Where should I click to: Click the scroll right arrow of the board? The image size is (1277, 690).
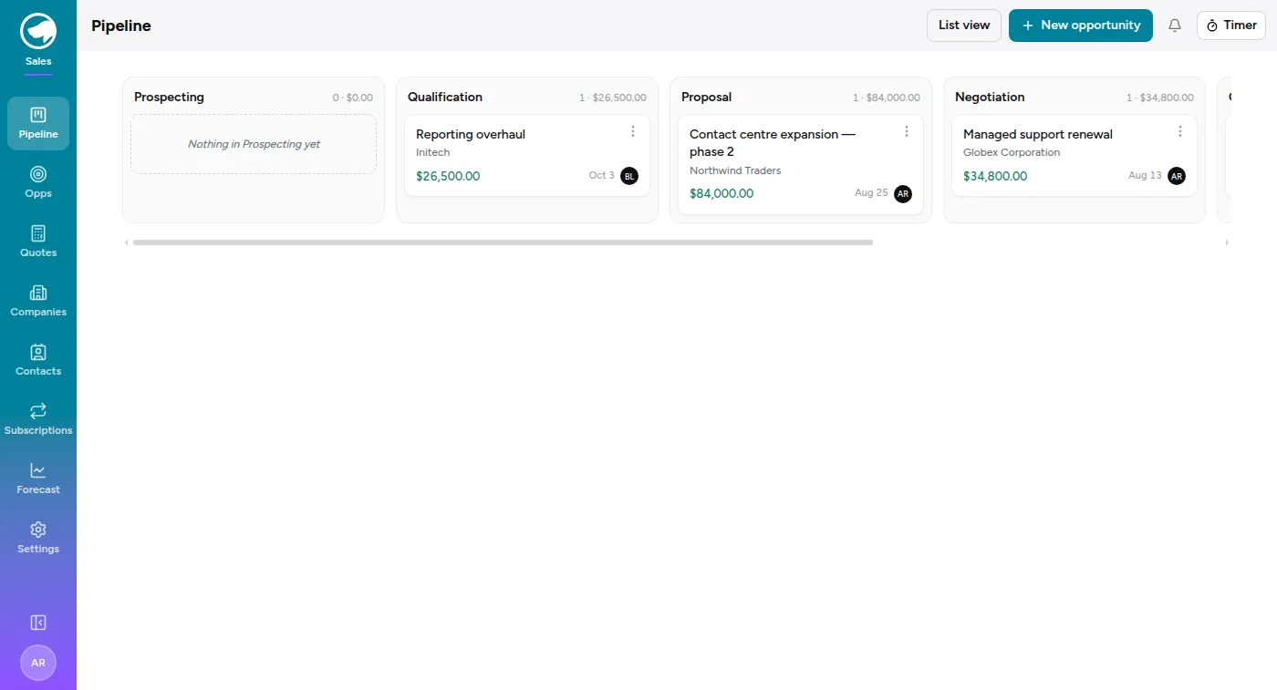(1227, 242)
